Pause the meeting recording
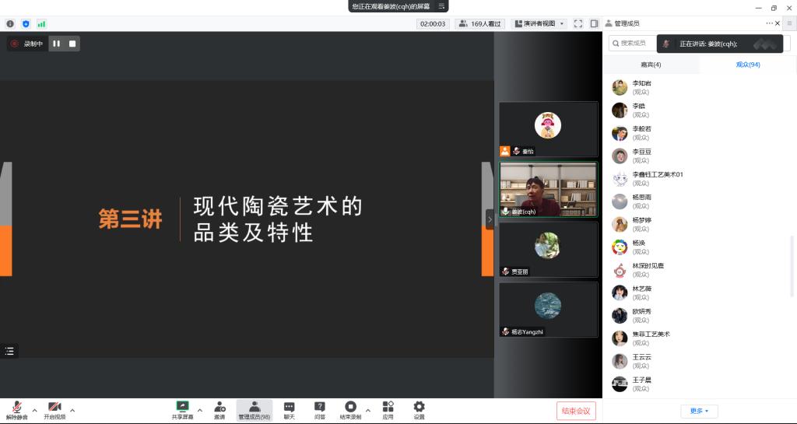 coord(56,44)
